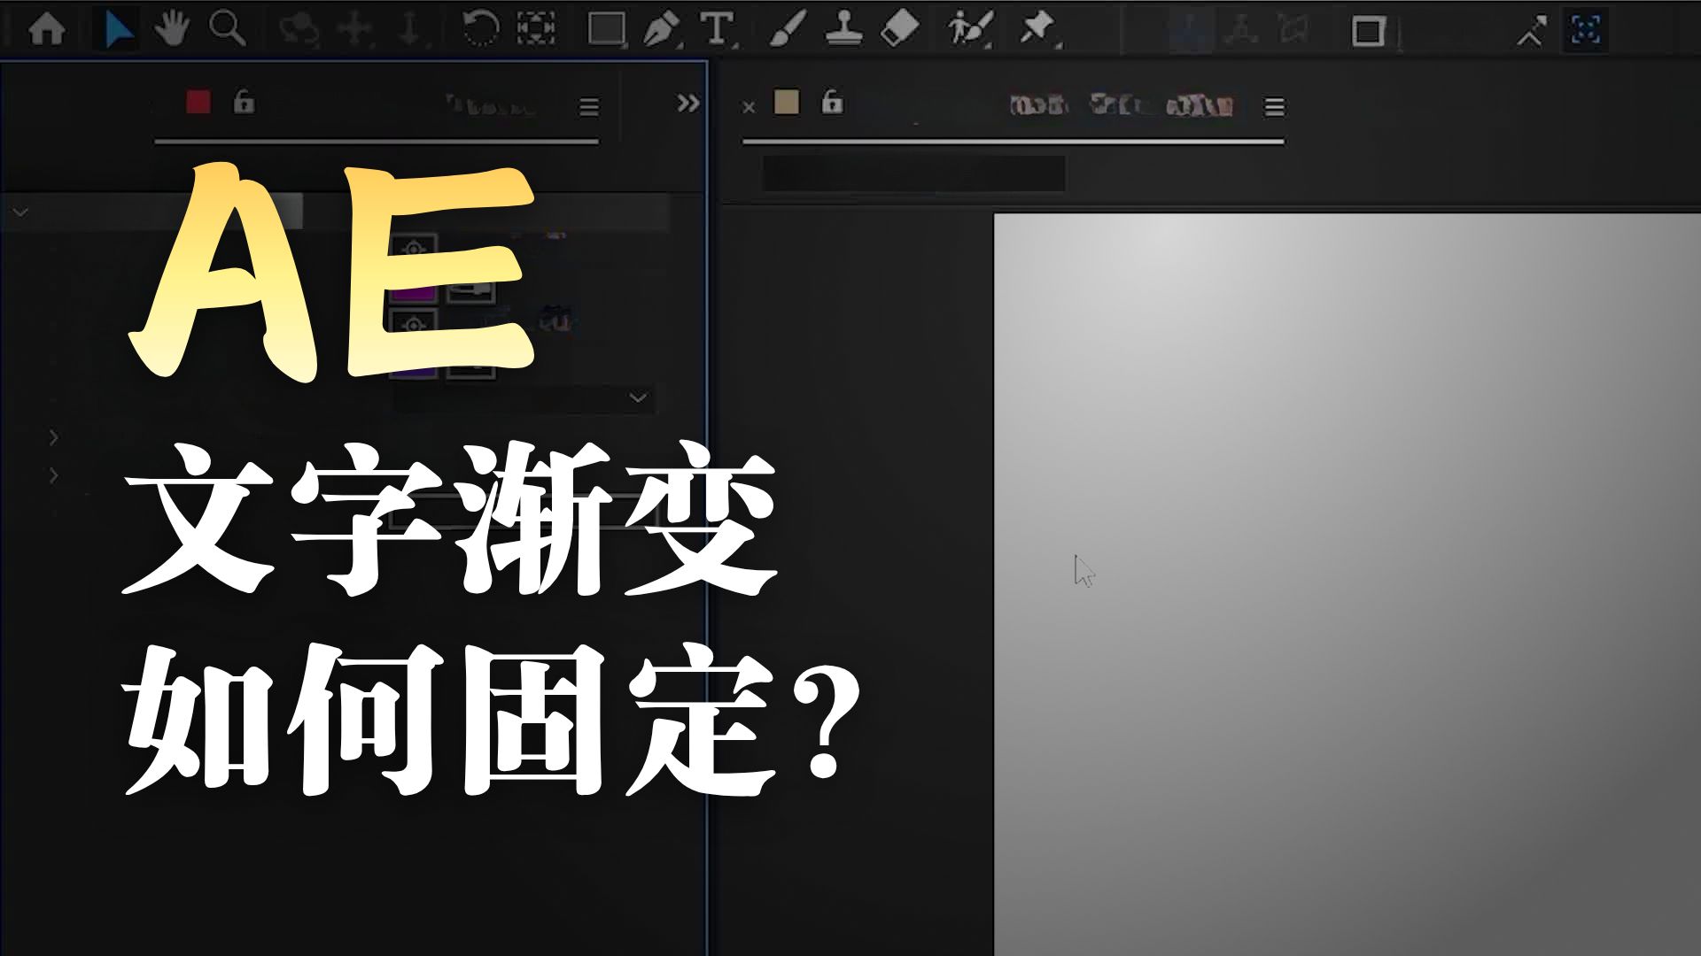Select the Brush tool

click(x=788, y=30)
